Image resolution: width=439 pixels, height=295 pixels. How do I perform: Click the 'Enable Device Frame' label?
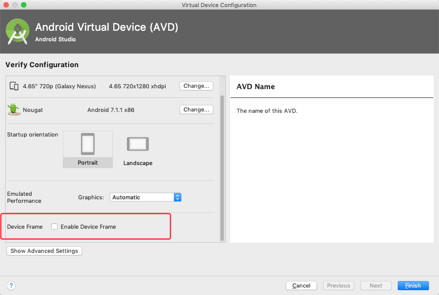click(88, 227)
